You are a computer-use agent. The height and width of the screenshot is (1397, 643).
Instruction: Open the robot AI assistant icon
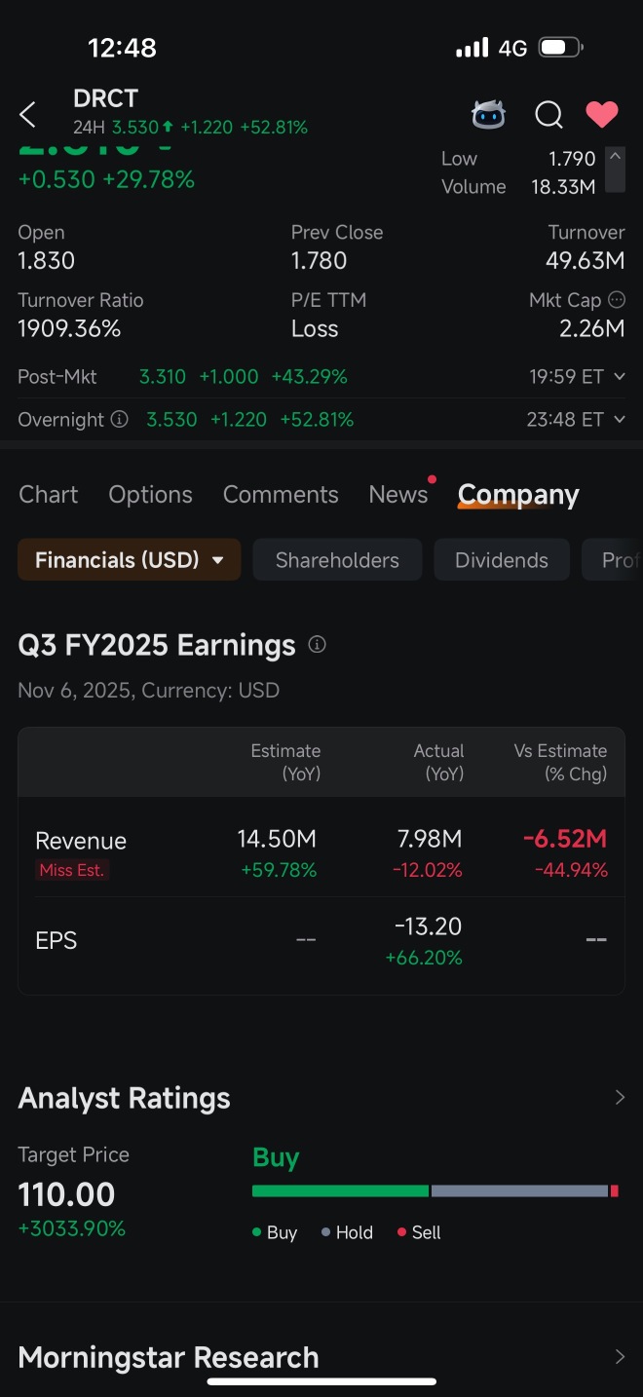click(488, 115)
